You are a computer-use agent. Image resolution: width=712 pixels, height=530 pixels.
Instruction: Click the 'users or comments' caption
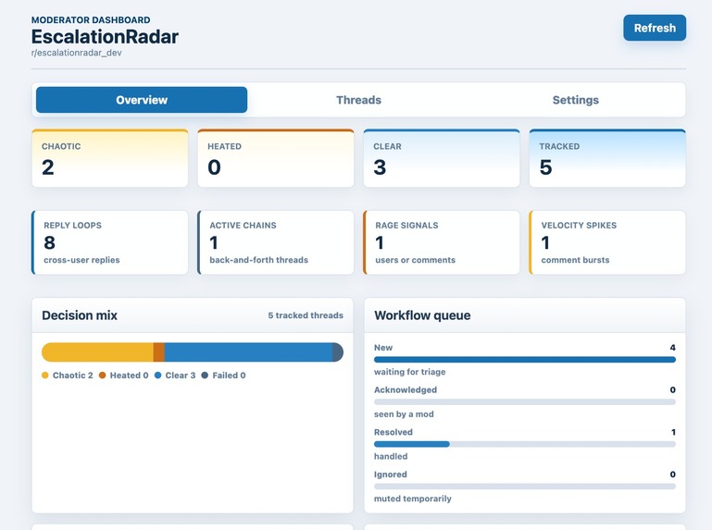tap(415, 260)
